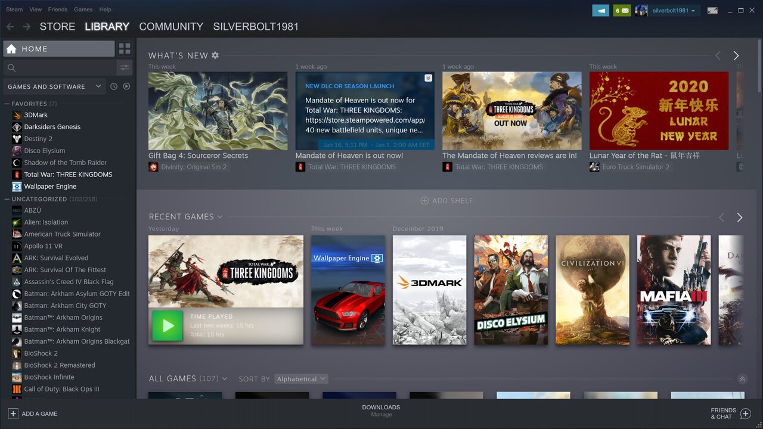Click the silverbolt1981 profile avatar
This screenshot has width=763, height=429.
[641, 10]
